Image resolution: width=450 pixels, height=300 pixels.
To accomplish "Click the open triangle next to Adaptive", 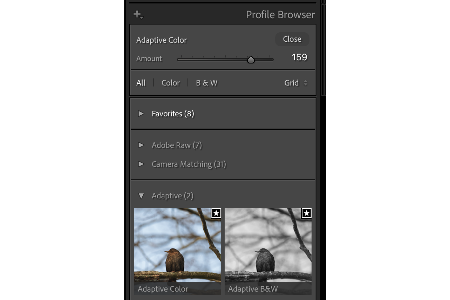I will [x=141, y=196].
